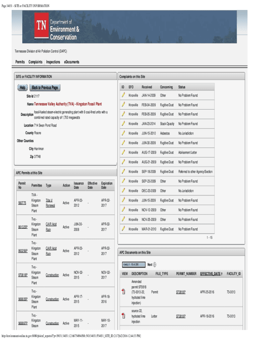Open Title V Renewal type link
Screen dimensions: 256x340
[x=50, y=203]
